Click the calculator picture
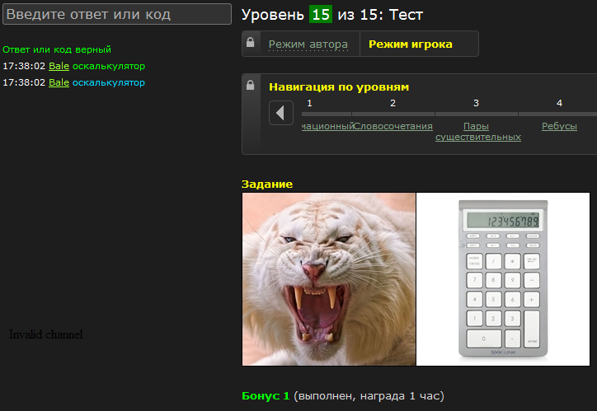This screenshot has width=597, height=411. [503, 279]
